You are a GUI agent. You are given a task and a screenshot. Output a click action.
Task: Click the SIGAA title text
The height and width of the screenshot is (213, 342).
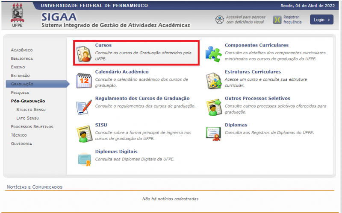tap(59, 17)
